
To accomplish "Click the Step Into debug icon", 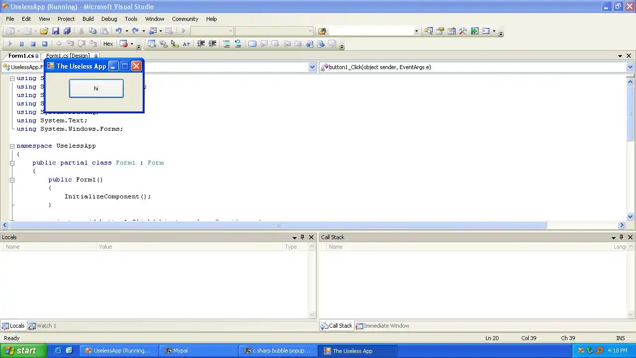I will (70, 44).
